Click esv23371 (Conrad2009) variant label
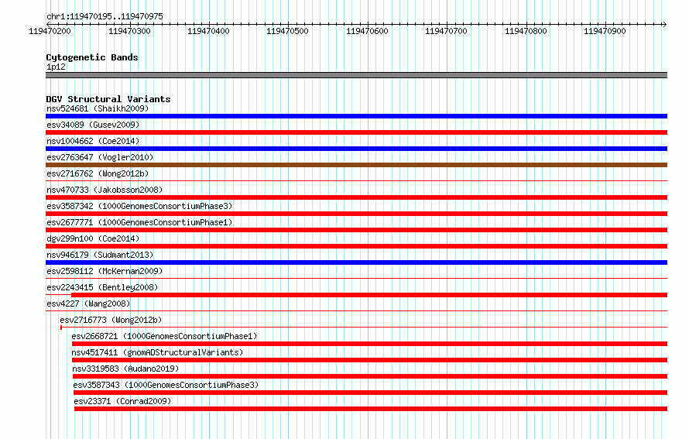 click(122, 401)
